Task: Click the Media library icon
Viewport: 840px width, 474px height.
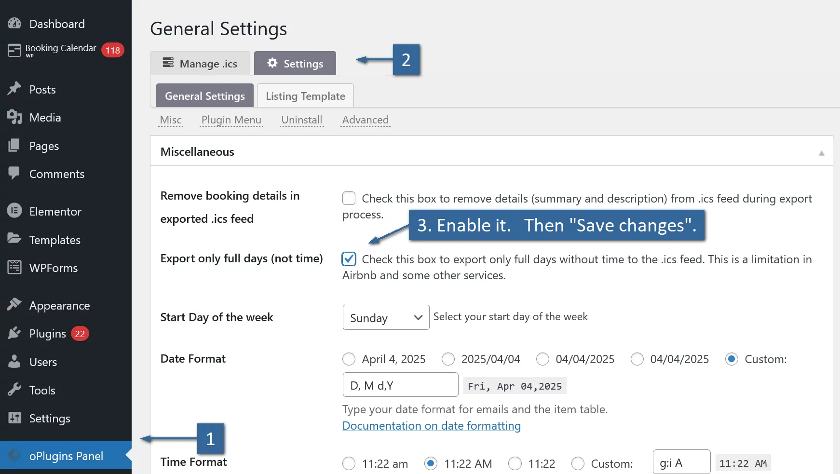Action: (x=14, y=117)
